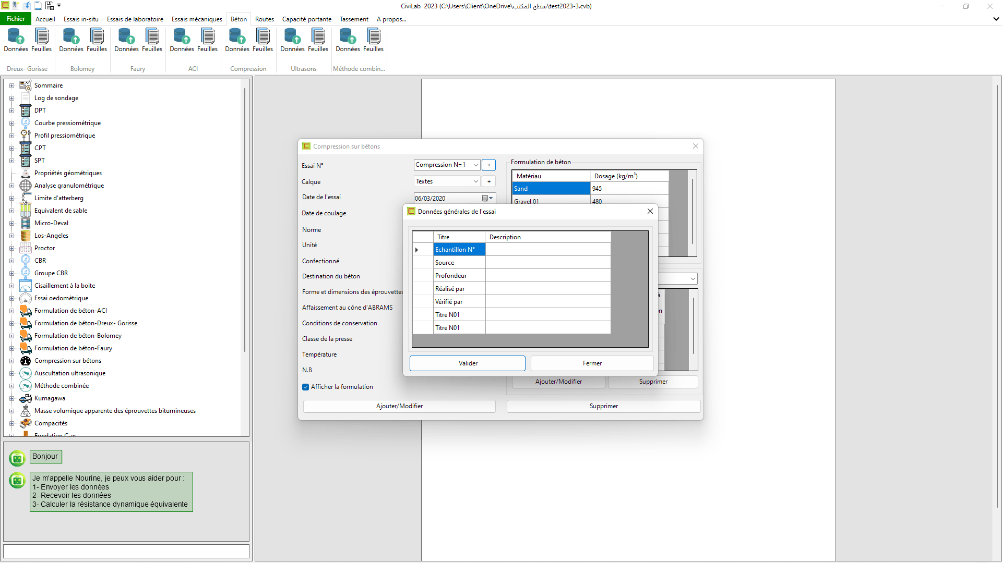Click the Analyse granulométrique globe icon
The image size is (1002, 563).
click(x=26, y=186)
